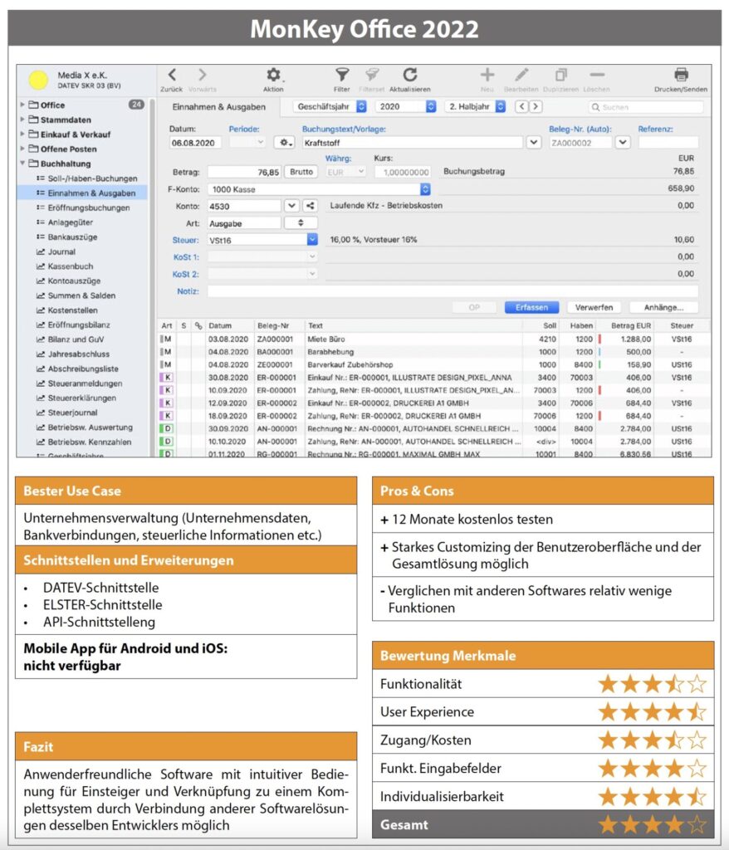Click the Filterset icon
Screen dimensions: 729x850
click(x=371, y=75)
